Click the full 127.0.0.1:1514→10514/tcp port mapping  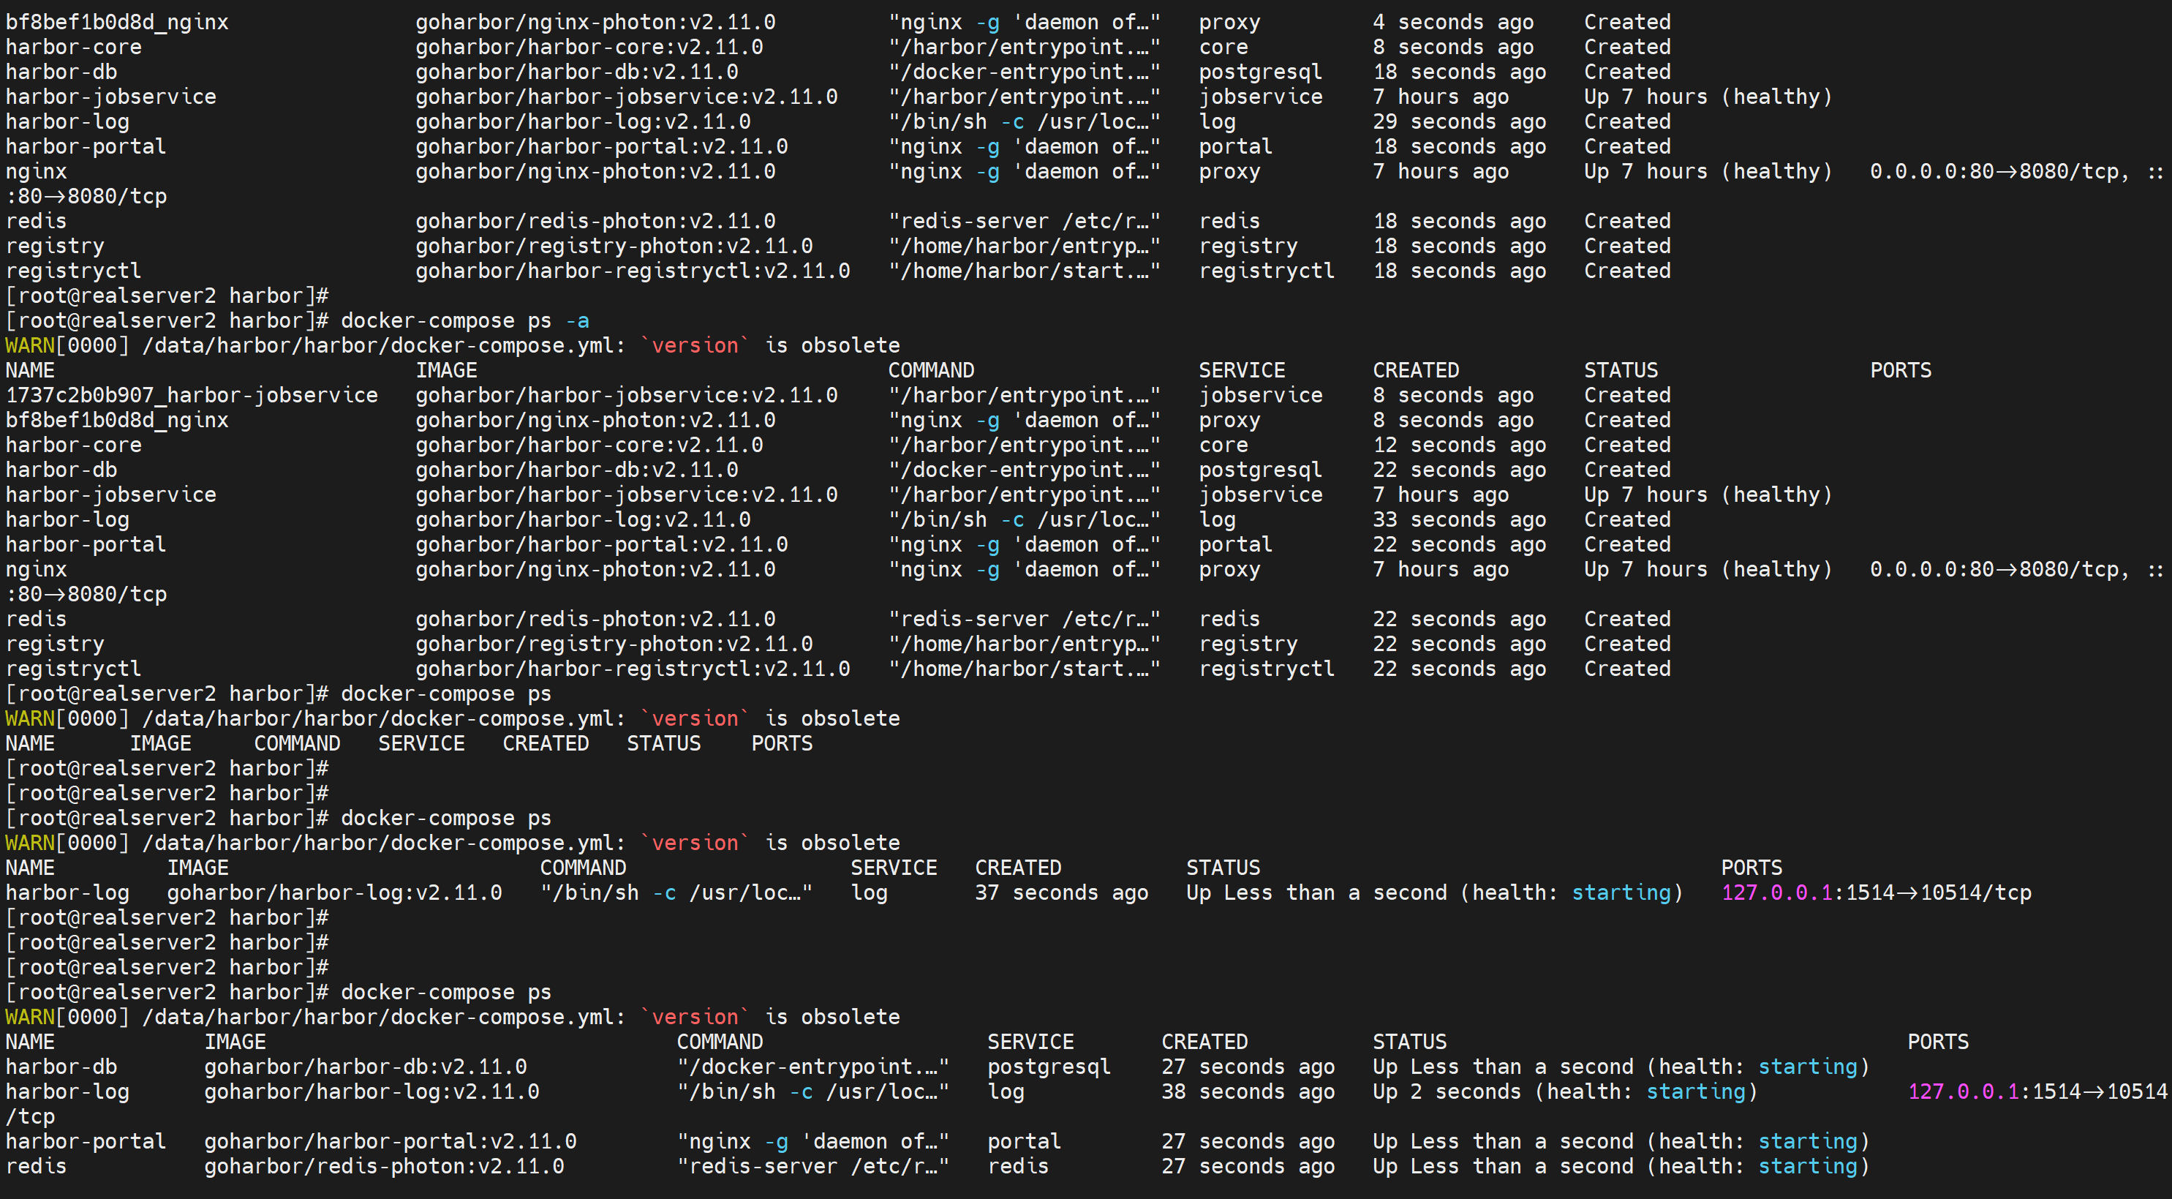point(1875,893)
